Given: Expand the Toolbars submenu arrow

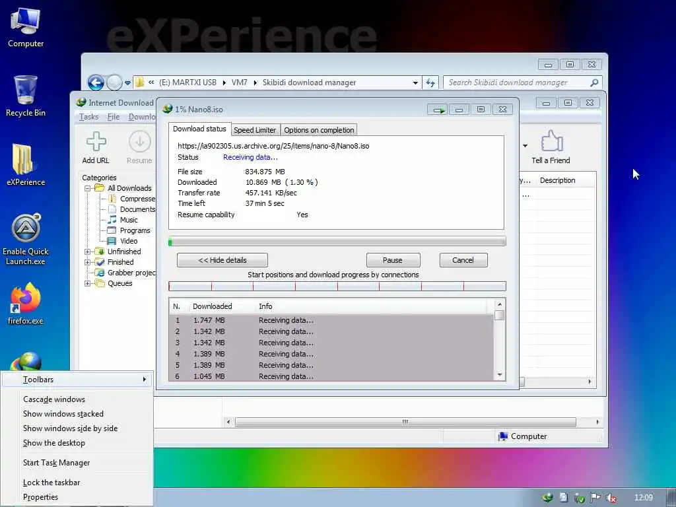Looking at the screenshot, I should 144,380.
